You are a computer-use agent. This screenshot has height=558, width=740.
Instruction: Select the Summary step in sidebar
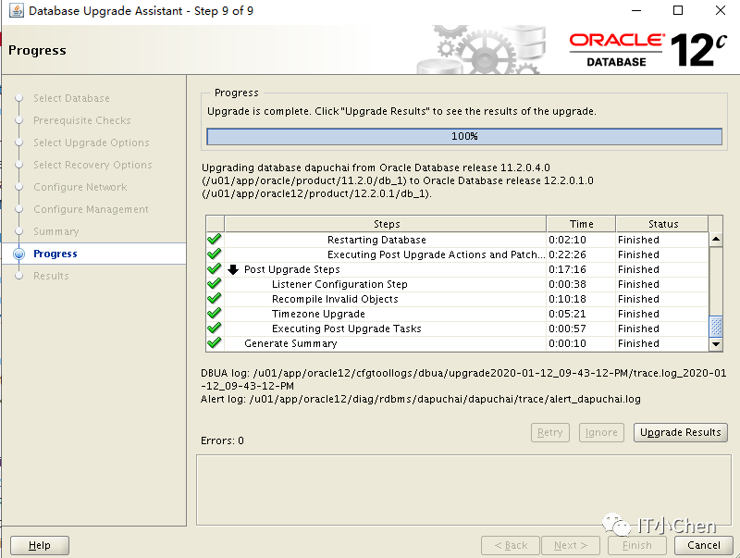click(x=56, y=231)
